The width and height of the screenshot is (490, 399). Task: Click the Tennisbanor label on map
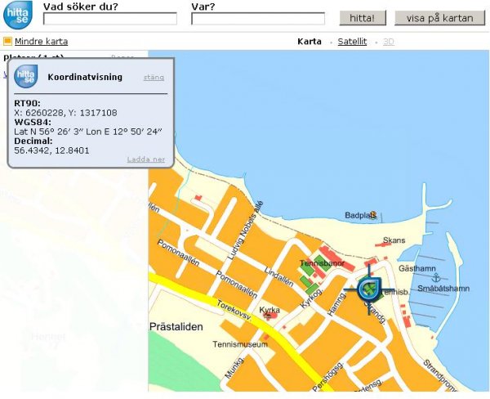(x=323, y=263)
